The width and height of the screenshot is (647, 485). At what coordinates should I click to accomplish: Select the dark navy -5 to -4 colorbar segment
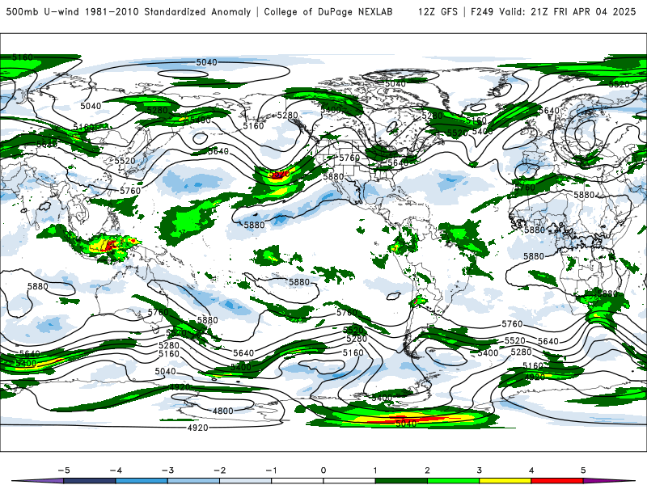pos(90,481)
